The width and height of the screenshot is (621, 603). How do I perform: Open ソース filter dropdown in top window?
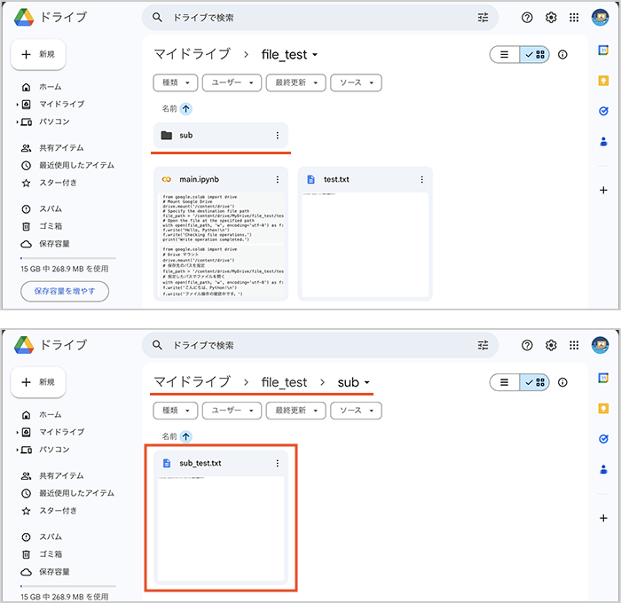tap(356, 82)
